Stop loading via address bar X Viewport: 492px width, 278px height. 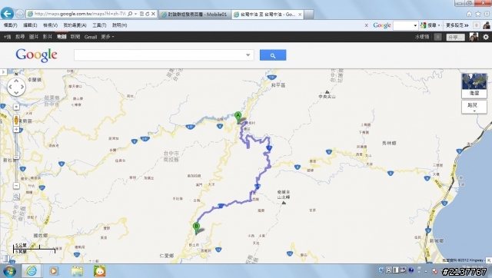click(x=153, y=14)
